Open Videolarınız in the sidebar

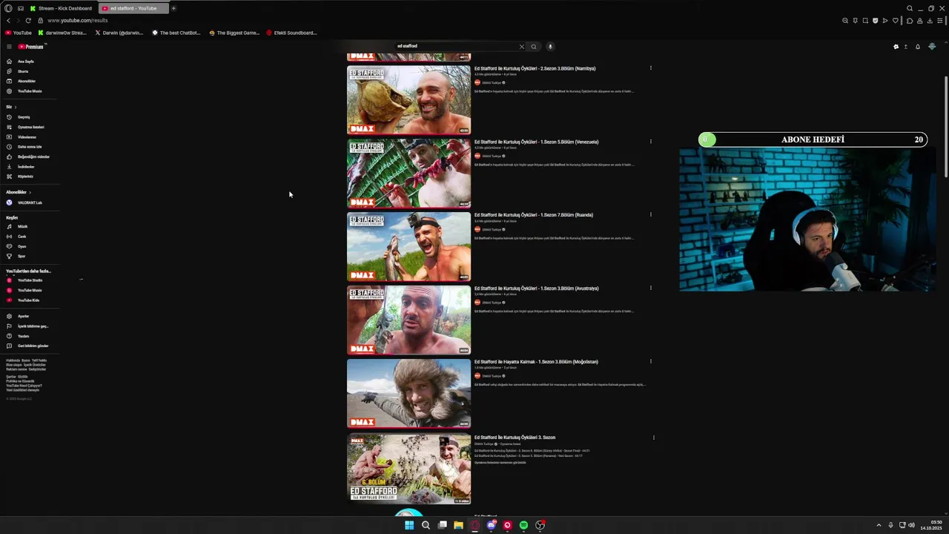27,137
